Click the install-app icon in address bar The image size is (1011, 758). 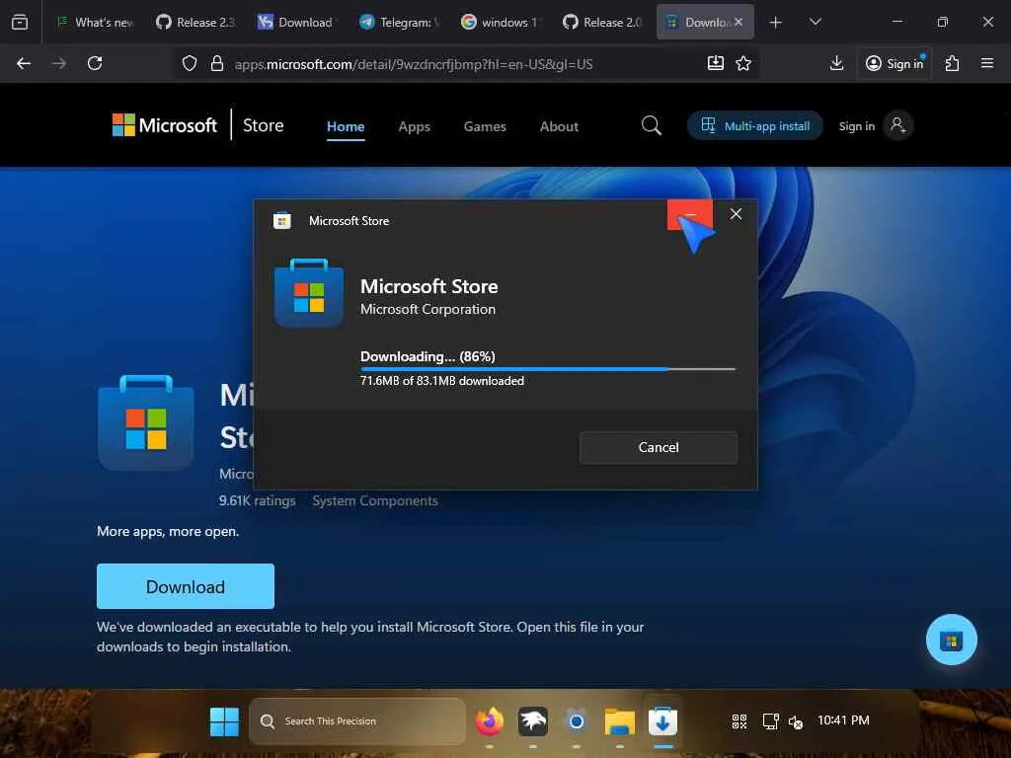click(715, 63)
